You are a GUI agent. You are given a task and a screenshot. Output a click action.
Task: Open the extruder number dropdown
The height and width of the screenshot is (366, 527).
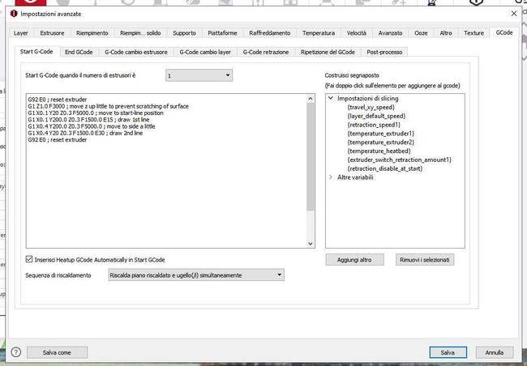pyautogui.click(x=199, y=75)
